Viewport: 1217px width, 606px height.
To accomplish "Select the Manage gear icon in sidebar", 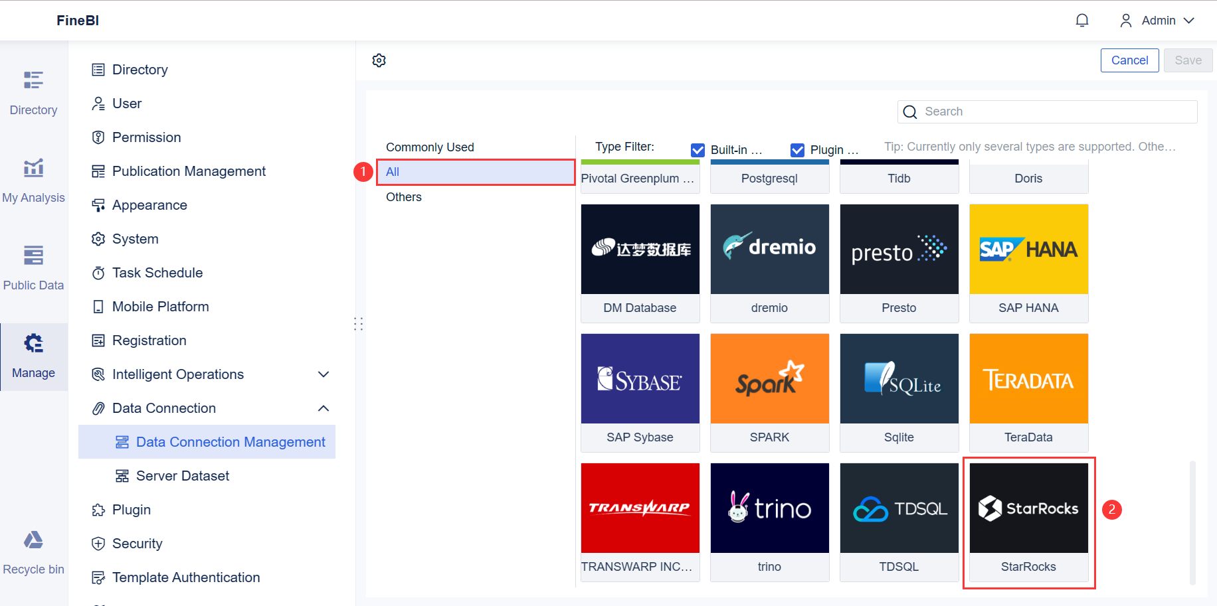I will click(x=33, y=343).
